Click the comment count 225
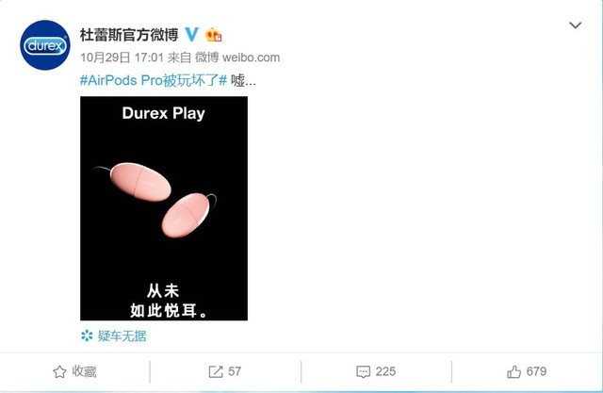Screen dimensions: 603x393 (385, 371)
